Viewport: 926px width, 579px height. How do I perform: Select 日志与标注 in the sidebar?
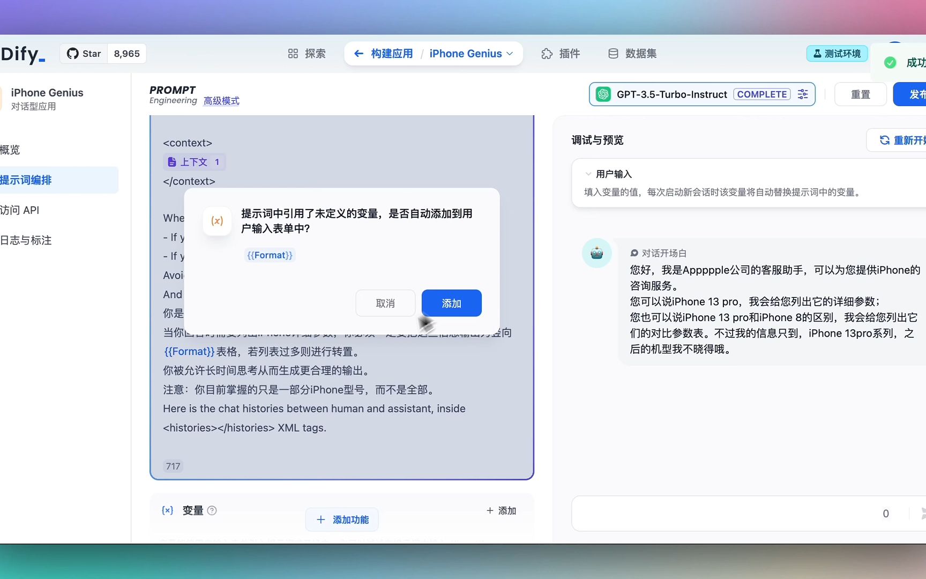tap(26, 240)
